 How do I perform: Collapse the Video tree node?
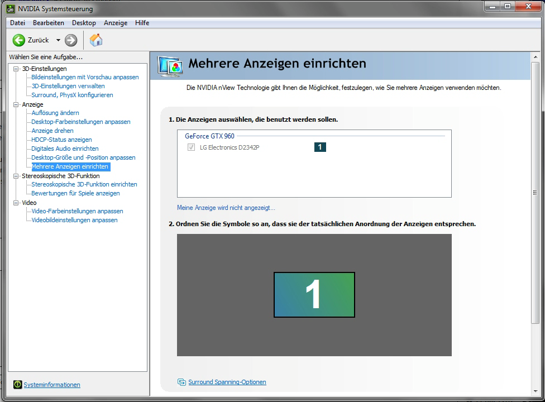pos(16,203)
